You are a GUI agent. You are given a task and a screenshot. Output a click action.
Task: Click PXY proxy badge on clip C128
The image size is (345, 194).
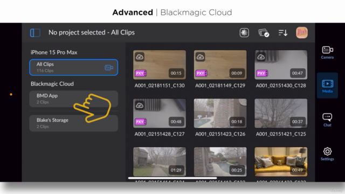click(x=262, y=73)
